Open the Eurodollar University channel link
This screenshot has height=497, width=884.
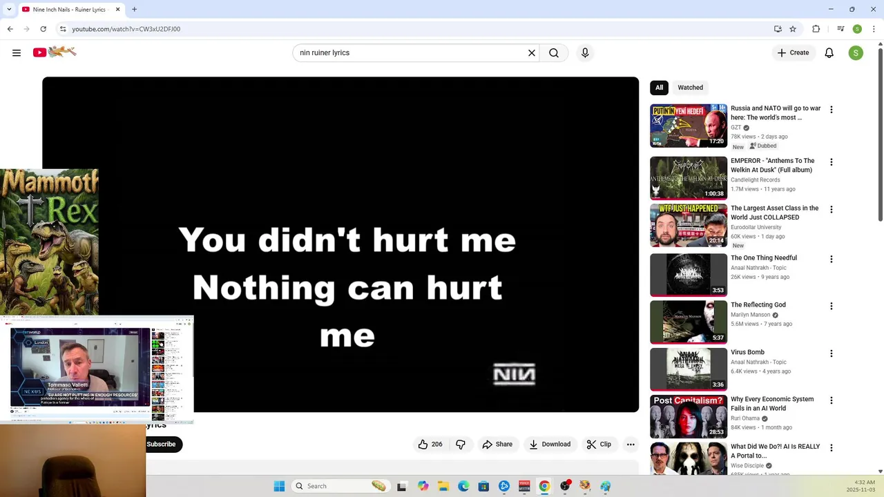[x=756, y=227]
